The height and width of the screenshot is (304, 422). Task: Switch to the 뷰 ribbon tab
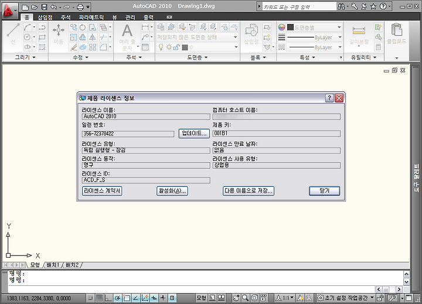click(x=115, y=18)
